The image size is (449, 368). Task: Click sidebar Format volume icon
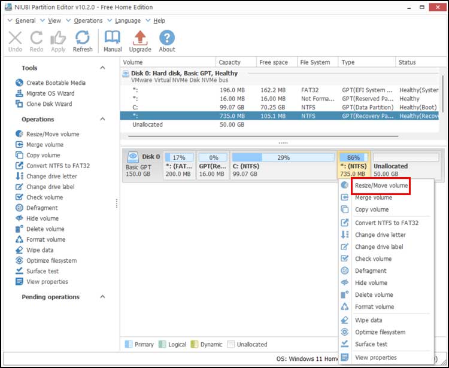click(x=19, y=239)
